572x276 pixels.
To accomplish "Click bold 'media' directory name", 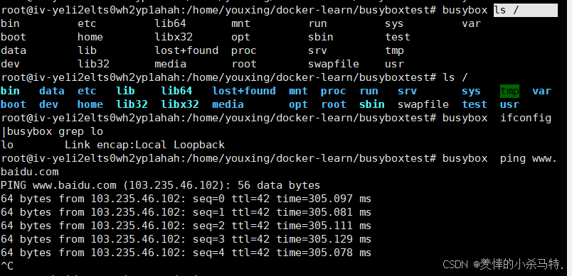I will click(x=228, y=104).
